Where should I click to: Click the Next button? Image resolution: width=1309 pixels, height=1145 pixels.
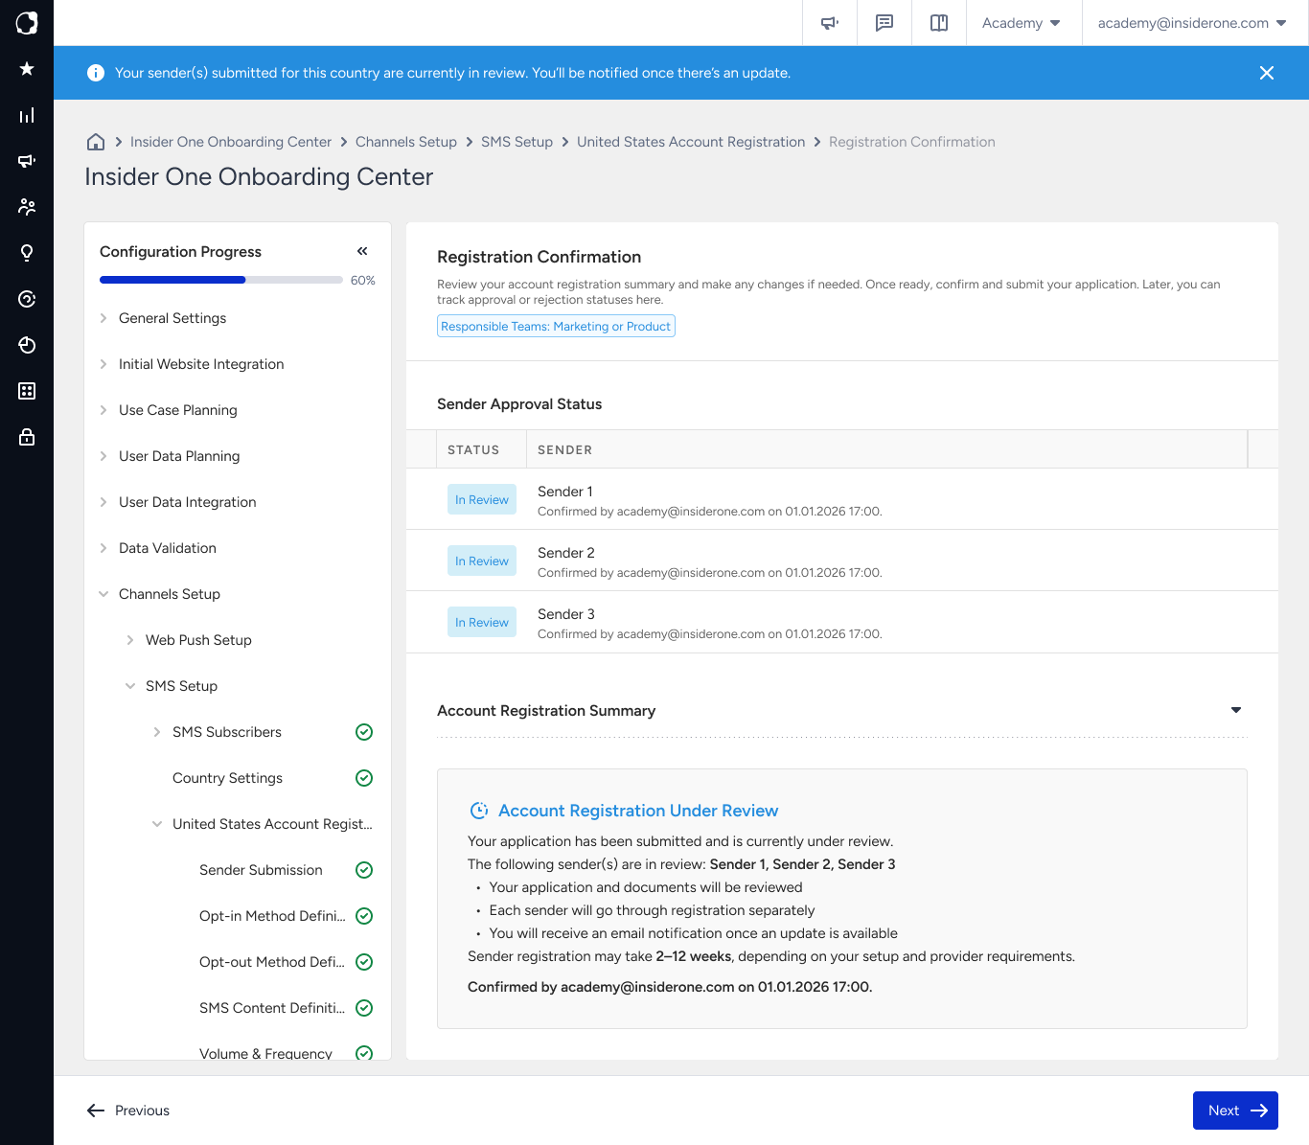[x=1235, y=1111]
